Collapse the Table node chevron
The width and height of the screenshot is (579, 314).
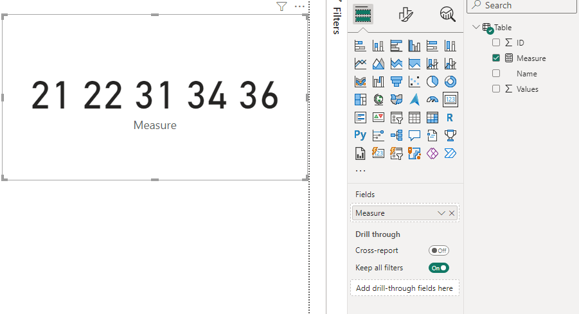pyautogui.click(x=476, y=27)
